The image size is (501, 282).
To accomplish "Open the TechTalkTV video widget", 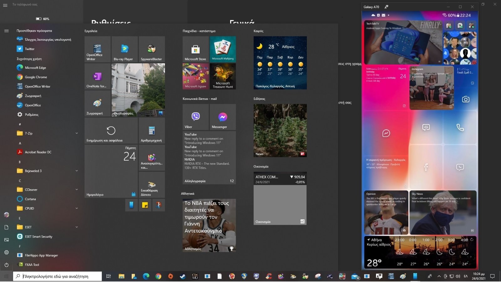I will [403, 43].
